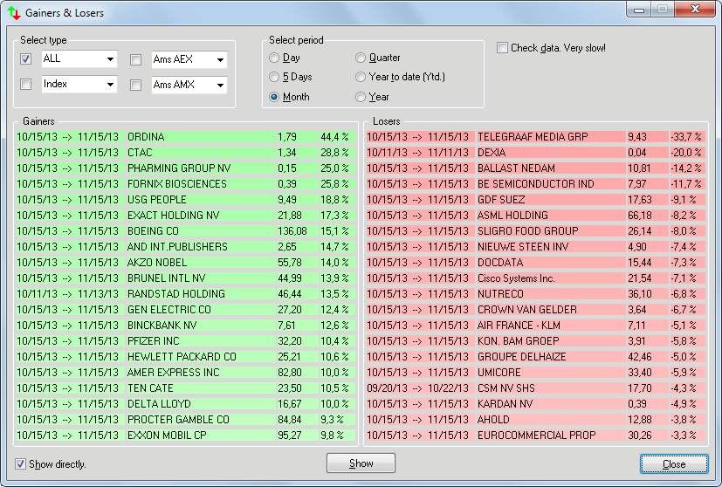
Task: Select the Year period radio button
Action: coord(361,97)
